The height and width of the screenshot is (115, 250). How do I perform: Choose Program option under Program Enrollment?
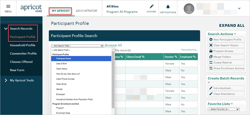click(x=81, y=108)
